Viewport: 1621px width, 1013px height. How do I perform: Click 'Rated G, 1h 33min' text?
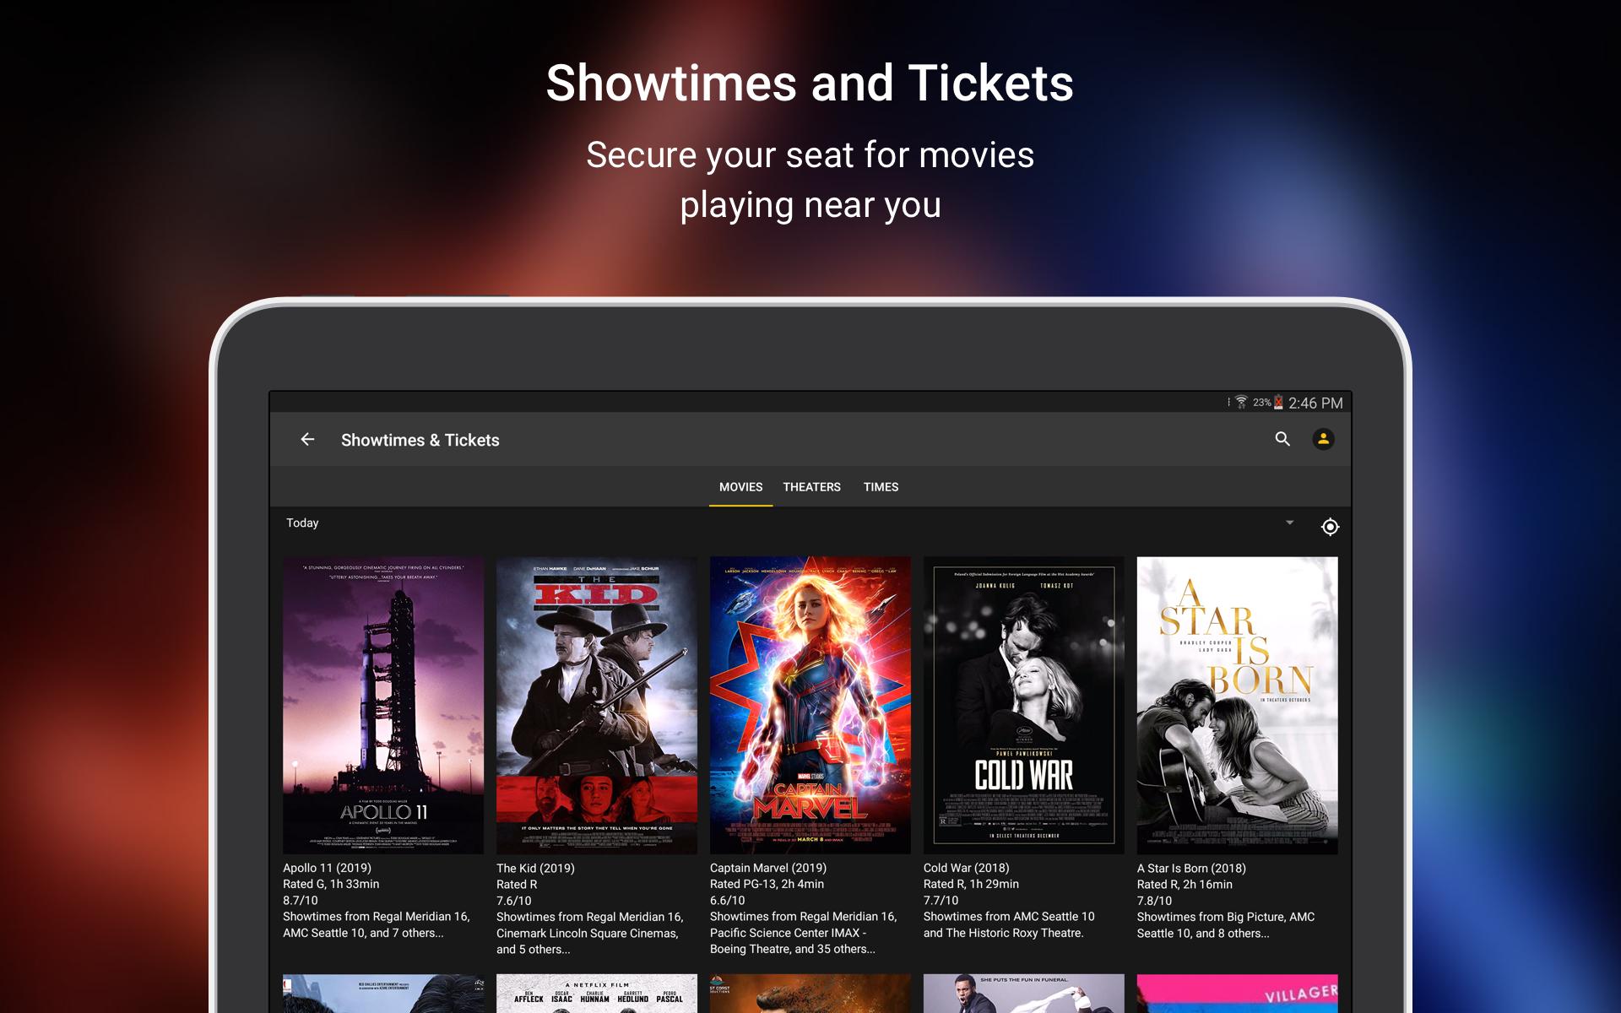(x=331, y=884)
